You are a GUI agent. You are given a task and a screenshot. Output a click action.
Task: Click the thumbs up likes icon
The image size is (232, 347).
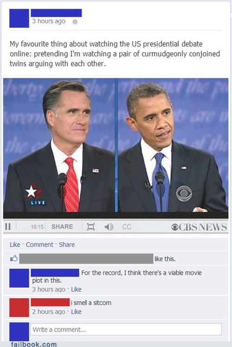pos(14,258)
